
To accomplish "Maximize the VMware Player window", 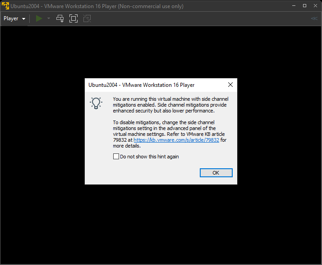I will (304, 6).
